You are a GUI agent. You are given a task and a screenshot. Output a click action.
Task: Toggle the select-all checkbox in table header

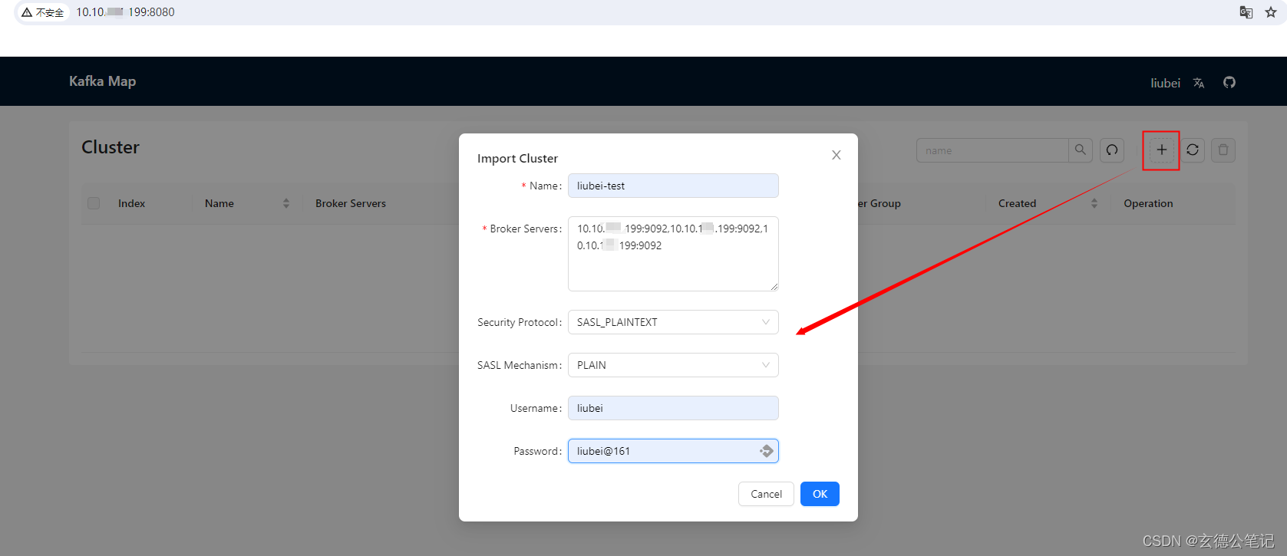94,203
